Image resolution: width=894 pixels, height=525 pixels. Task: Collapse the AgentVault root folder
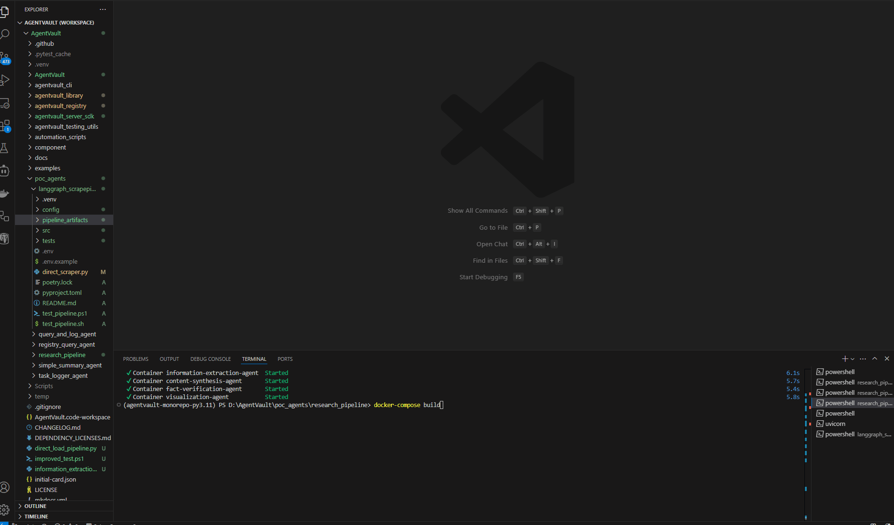point(46,33)
